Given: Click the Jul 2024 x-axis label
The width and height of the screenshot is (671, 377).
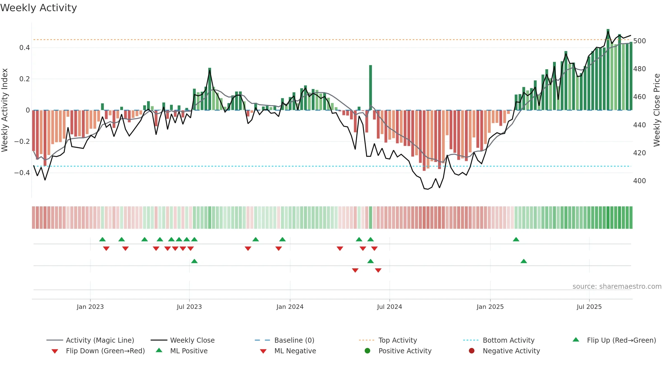Looking at the screenshot, I should (x=389, y=307).
